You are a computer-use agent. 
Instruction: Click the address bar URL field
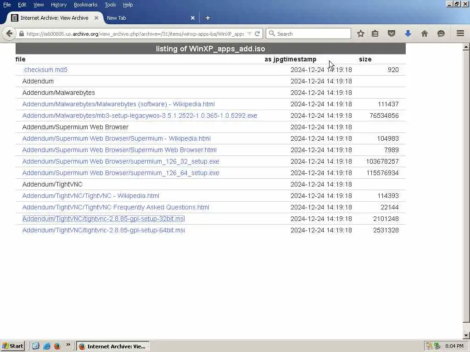(135, 34)
